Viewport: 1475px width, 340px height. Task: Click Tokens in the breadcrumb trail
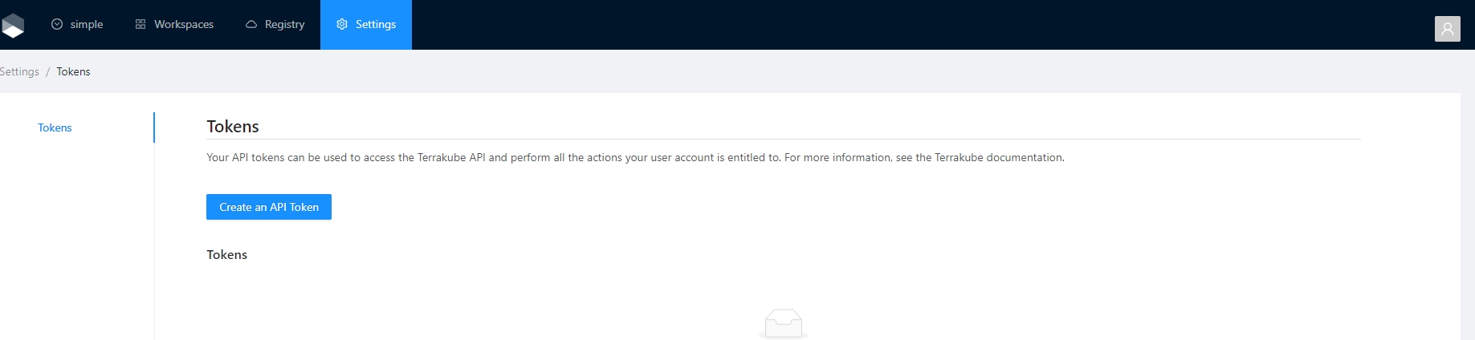click(73, 72)
